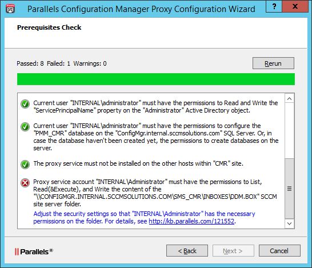Click "Warnings: 0" status text
This screenshot has width=312, height=268.
(x=90, y=63)
